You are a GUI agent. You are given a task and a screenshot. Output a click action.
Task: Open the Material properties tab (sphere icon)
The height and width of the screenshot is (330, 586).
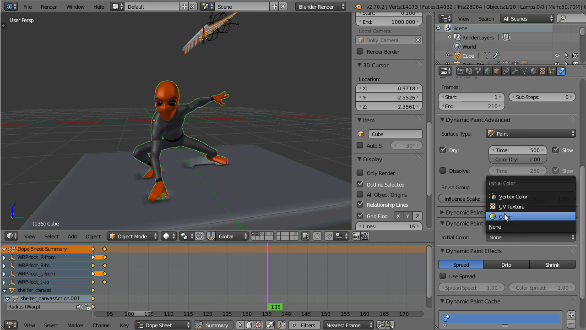[x=533, y=71]
